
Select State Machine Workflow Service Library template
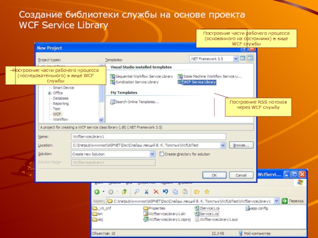[210, 76]
